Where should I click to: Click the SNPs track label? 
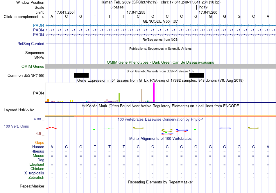click(x=39, y=57)
